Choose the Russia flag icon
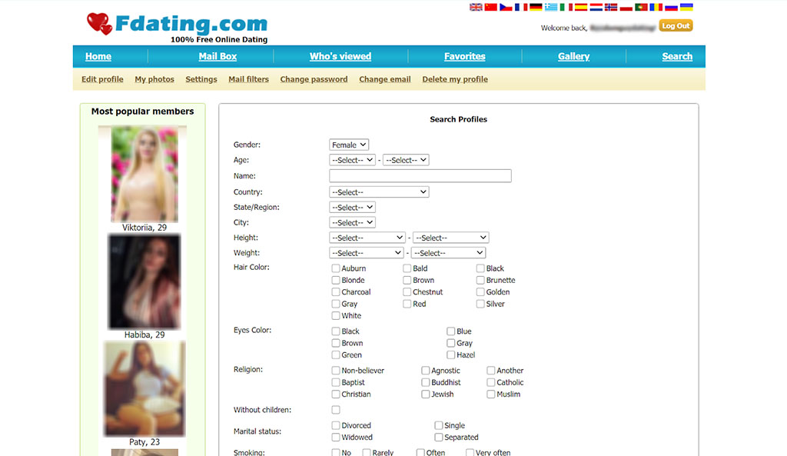 672,7
